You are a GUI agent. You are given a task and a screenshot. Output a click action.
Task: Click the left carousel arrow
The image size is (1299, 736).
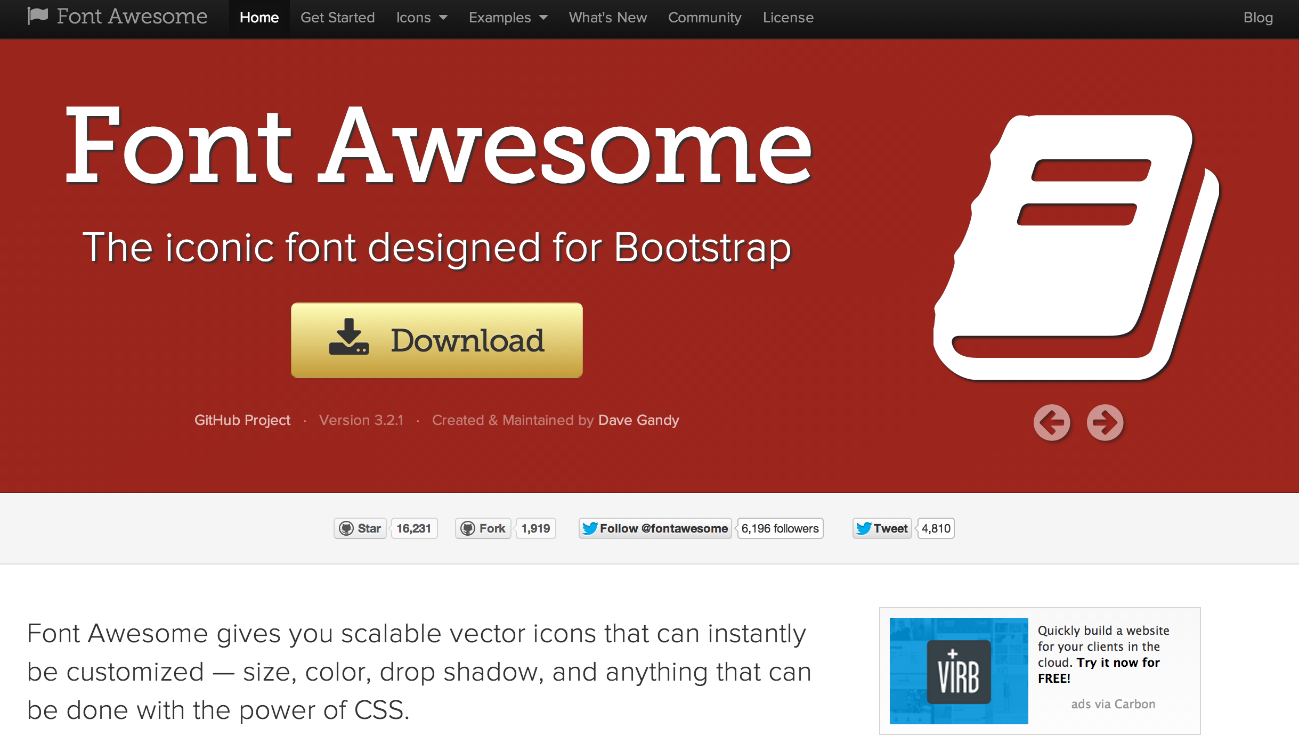(1052, 422)
